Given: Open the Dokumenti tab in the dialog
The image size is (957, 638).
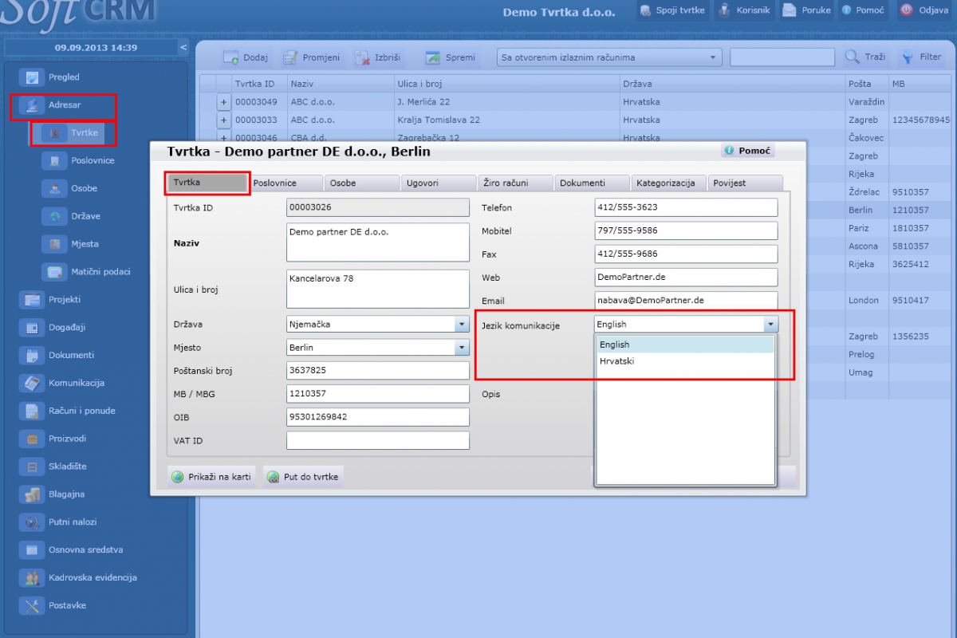Looking at the screenshot, I should [592, 183].
